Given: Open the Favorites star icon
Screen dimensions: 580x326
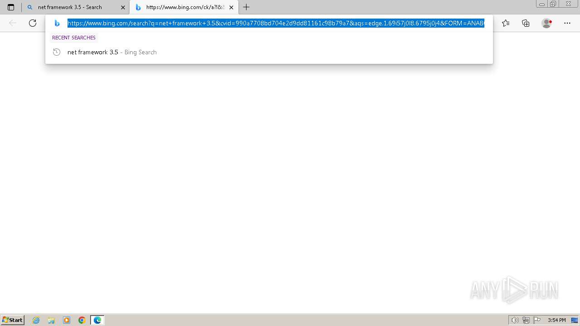Looking at the screenshot, I should click(x=506, y=23).
